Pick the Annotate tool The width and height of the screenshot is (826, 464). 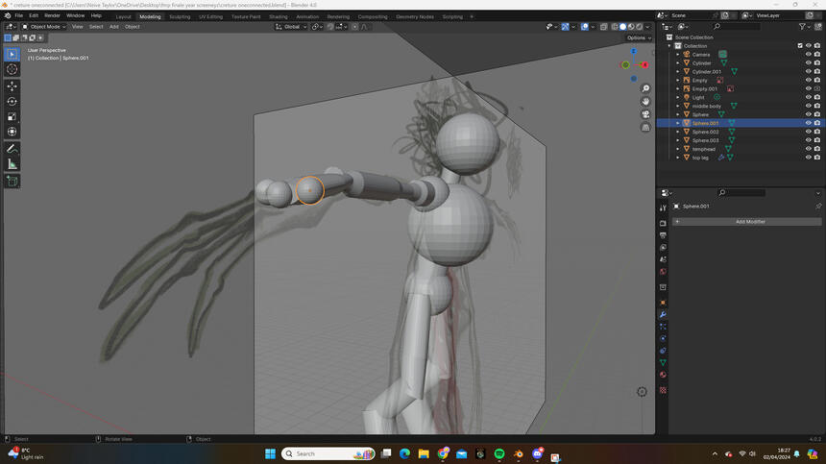12,149
